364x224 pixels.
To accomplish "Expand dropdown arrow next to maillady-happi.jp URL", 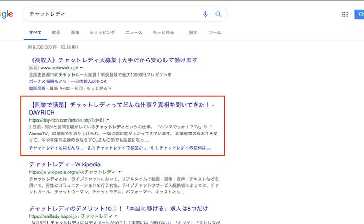I will point(116,216).
